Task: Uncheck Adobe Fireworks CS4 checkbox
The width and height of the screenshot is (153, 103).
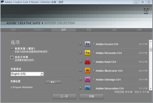Action: pyautogui.click(x=81, y=53)
